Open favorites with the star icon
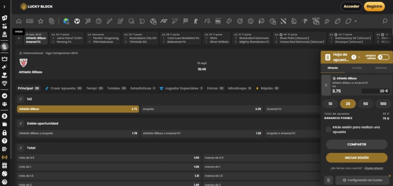The width and height of the screenshot is (393, 186). (x=40, y=21)
